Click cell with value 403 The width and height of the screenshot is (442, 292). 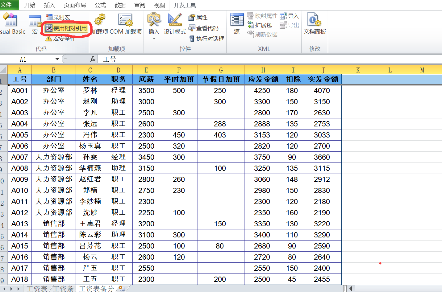coord(221,135)
